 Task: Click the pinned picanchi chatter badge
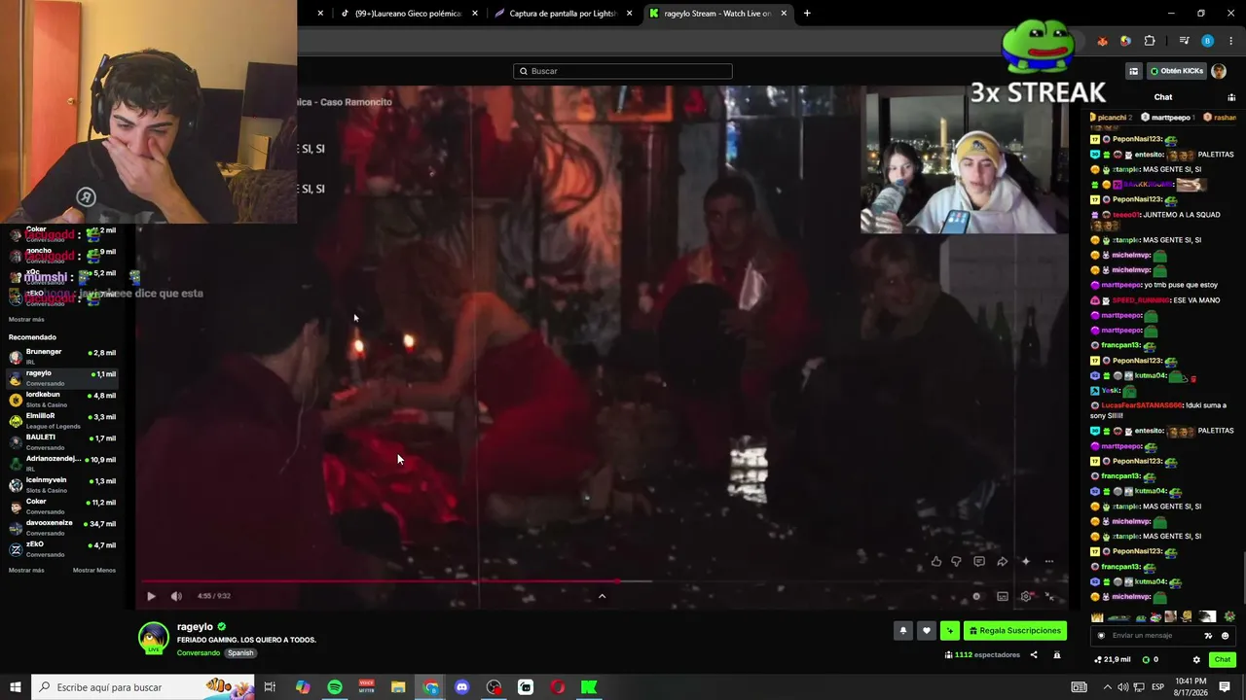[1110, 118]
